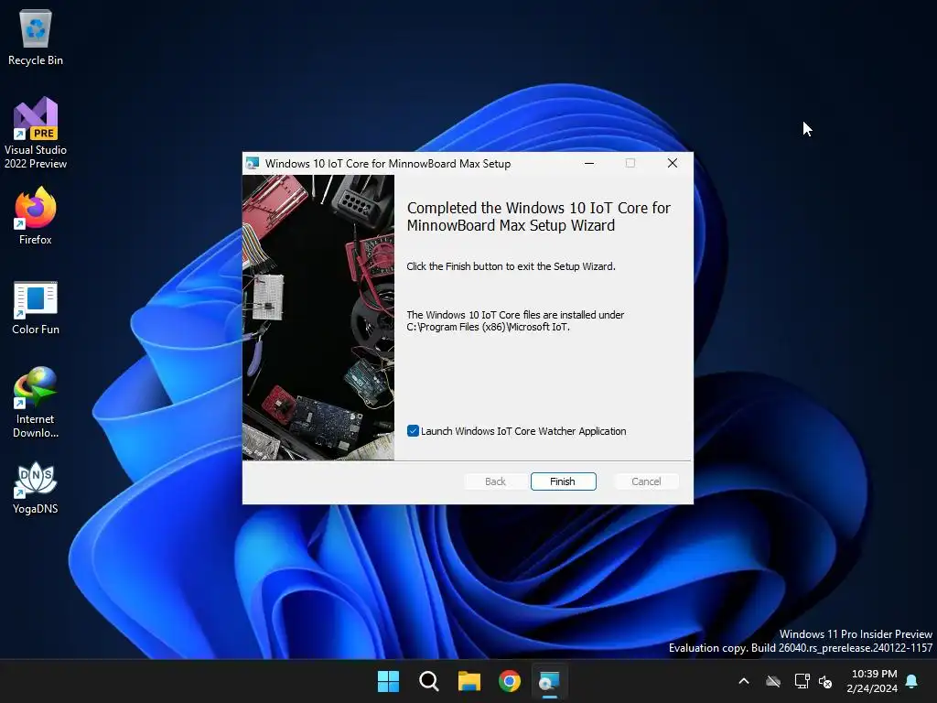Open the Recycle Bin desktop icon
This screenshot has height=703, width=937.
point(36,37)
